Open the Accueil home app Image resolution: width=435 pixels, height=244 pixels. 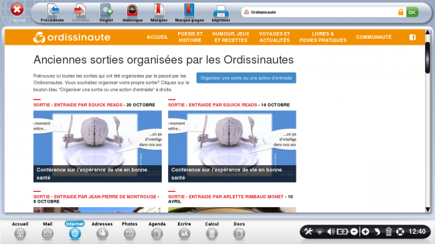coord(20,231)
